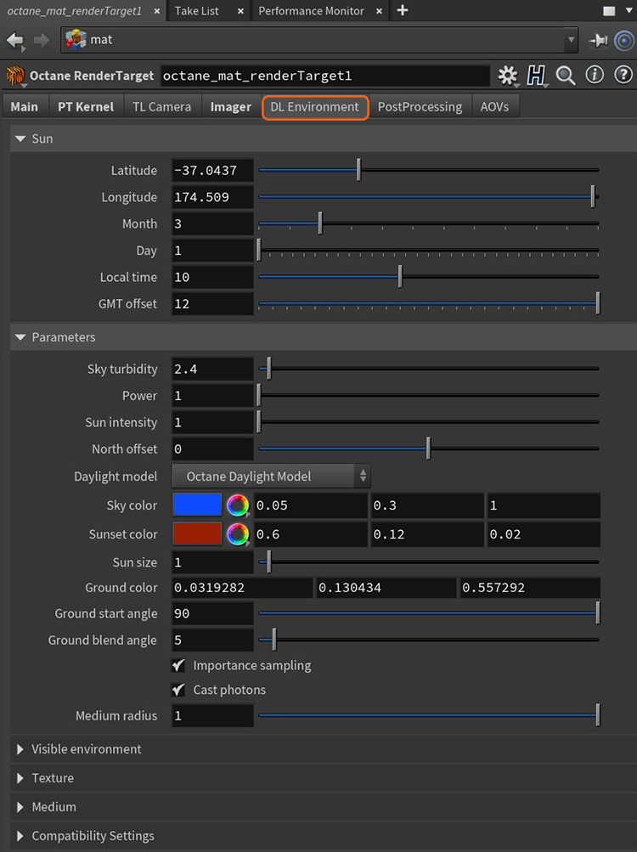
Task: Click the question mark help icon
Action: coord(621,76)
